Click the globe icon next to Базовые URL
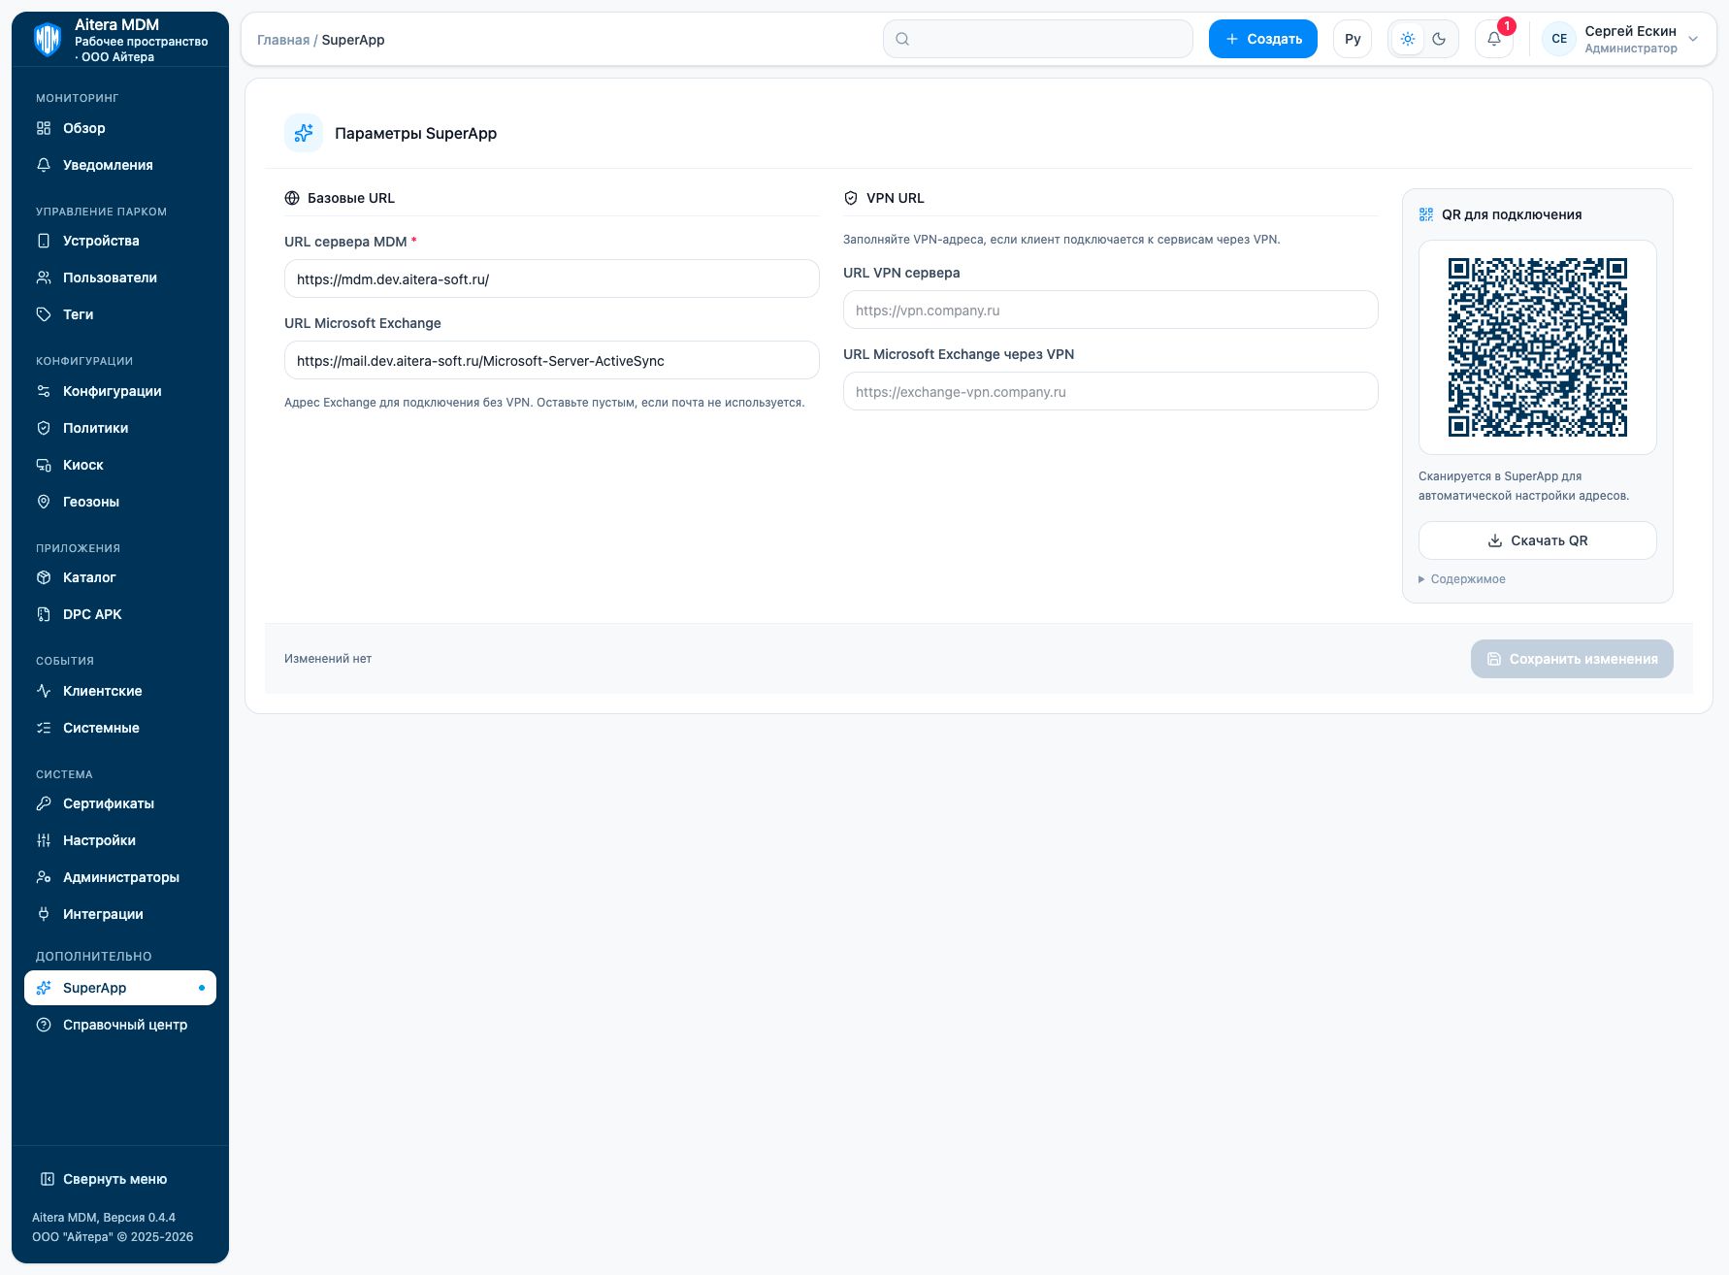This screenshot has height=1275, width=1729. (x=292, y=198)
